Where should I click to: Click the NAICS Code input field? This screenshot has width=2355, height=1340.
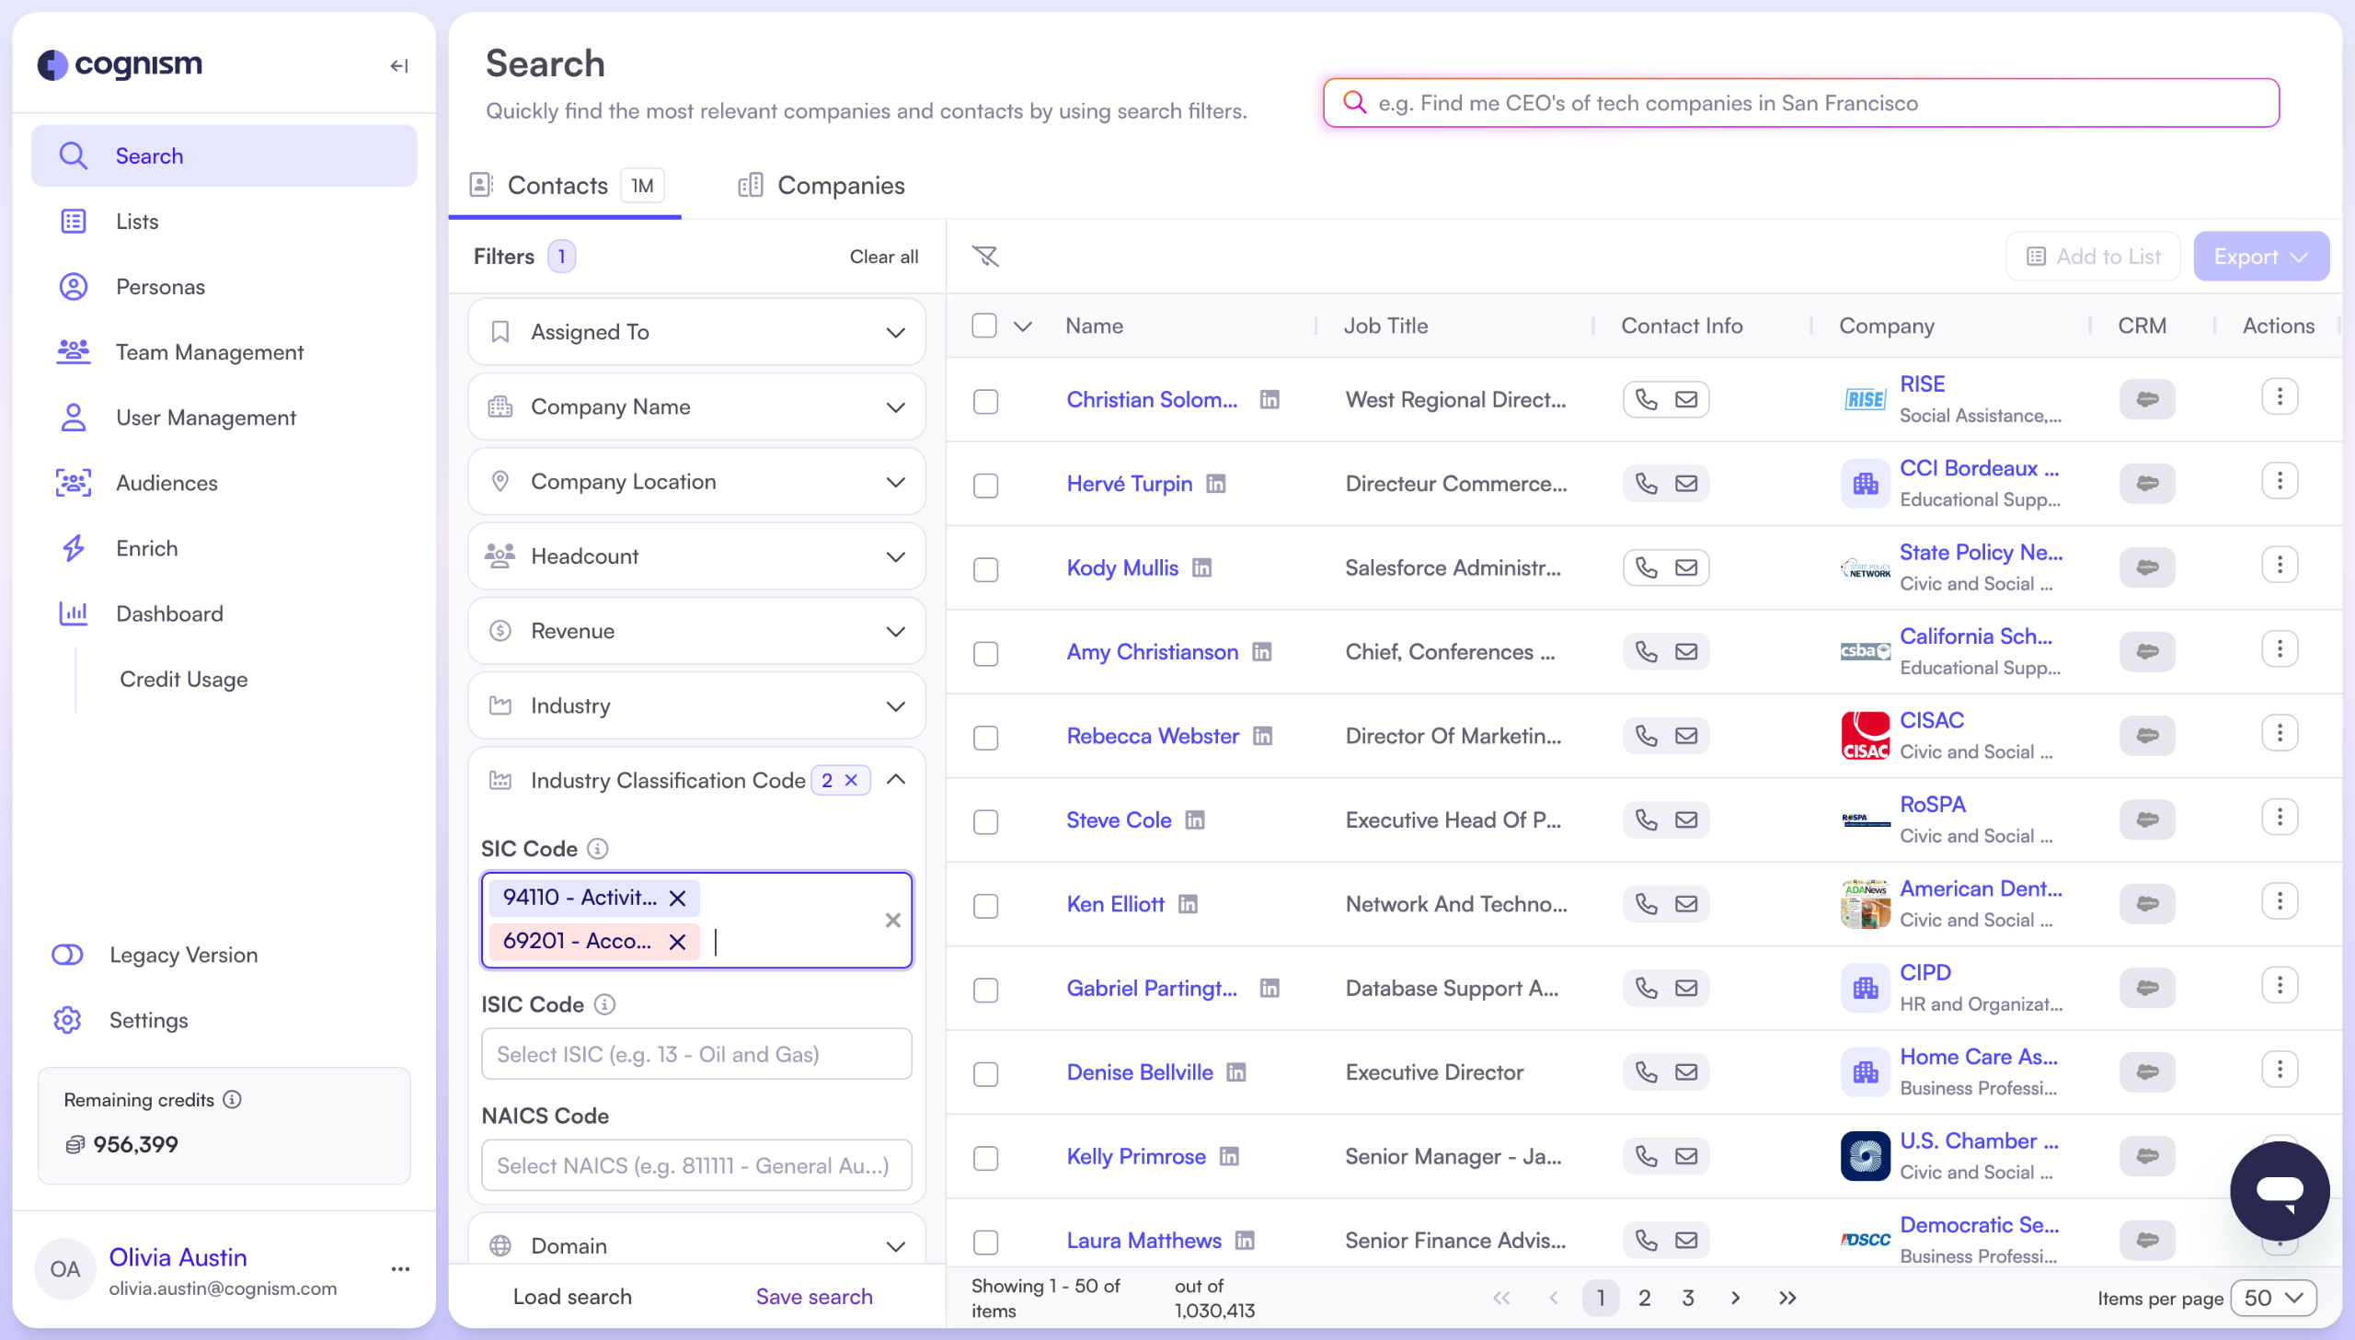(x=695, y=1165)
